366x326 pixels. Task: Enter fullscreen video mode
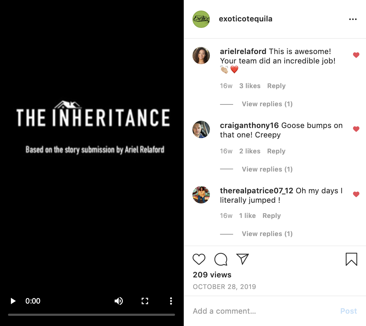[145, 301]
